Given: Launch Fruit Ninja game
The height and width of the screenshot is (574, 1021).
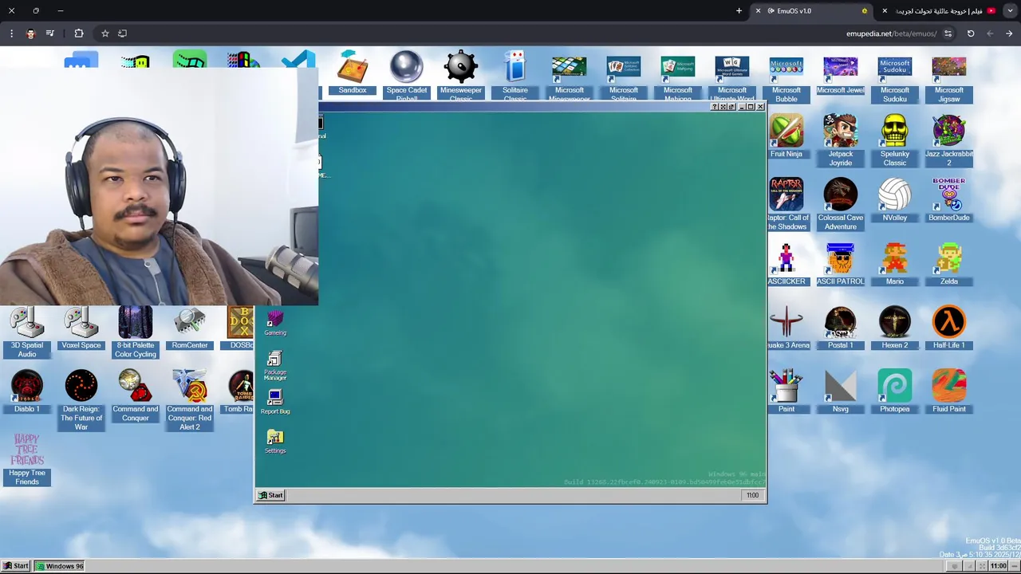Looking at the screenshot, I should point(786,136).
